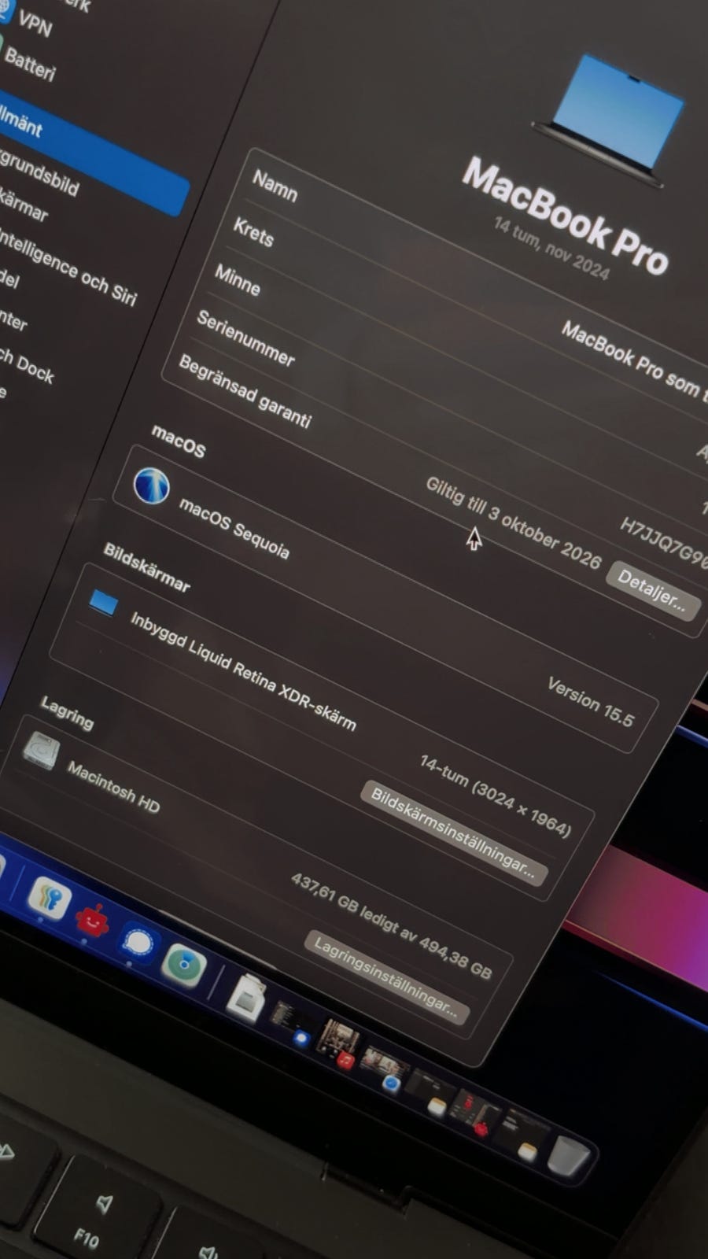Click '437,61 GB ledigt av 494,38 GB'
The height and width of the screenshot is (1259, 708).
click(x=391, y=926)
